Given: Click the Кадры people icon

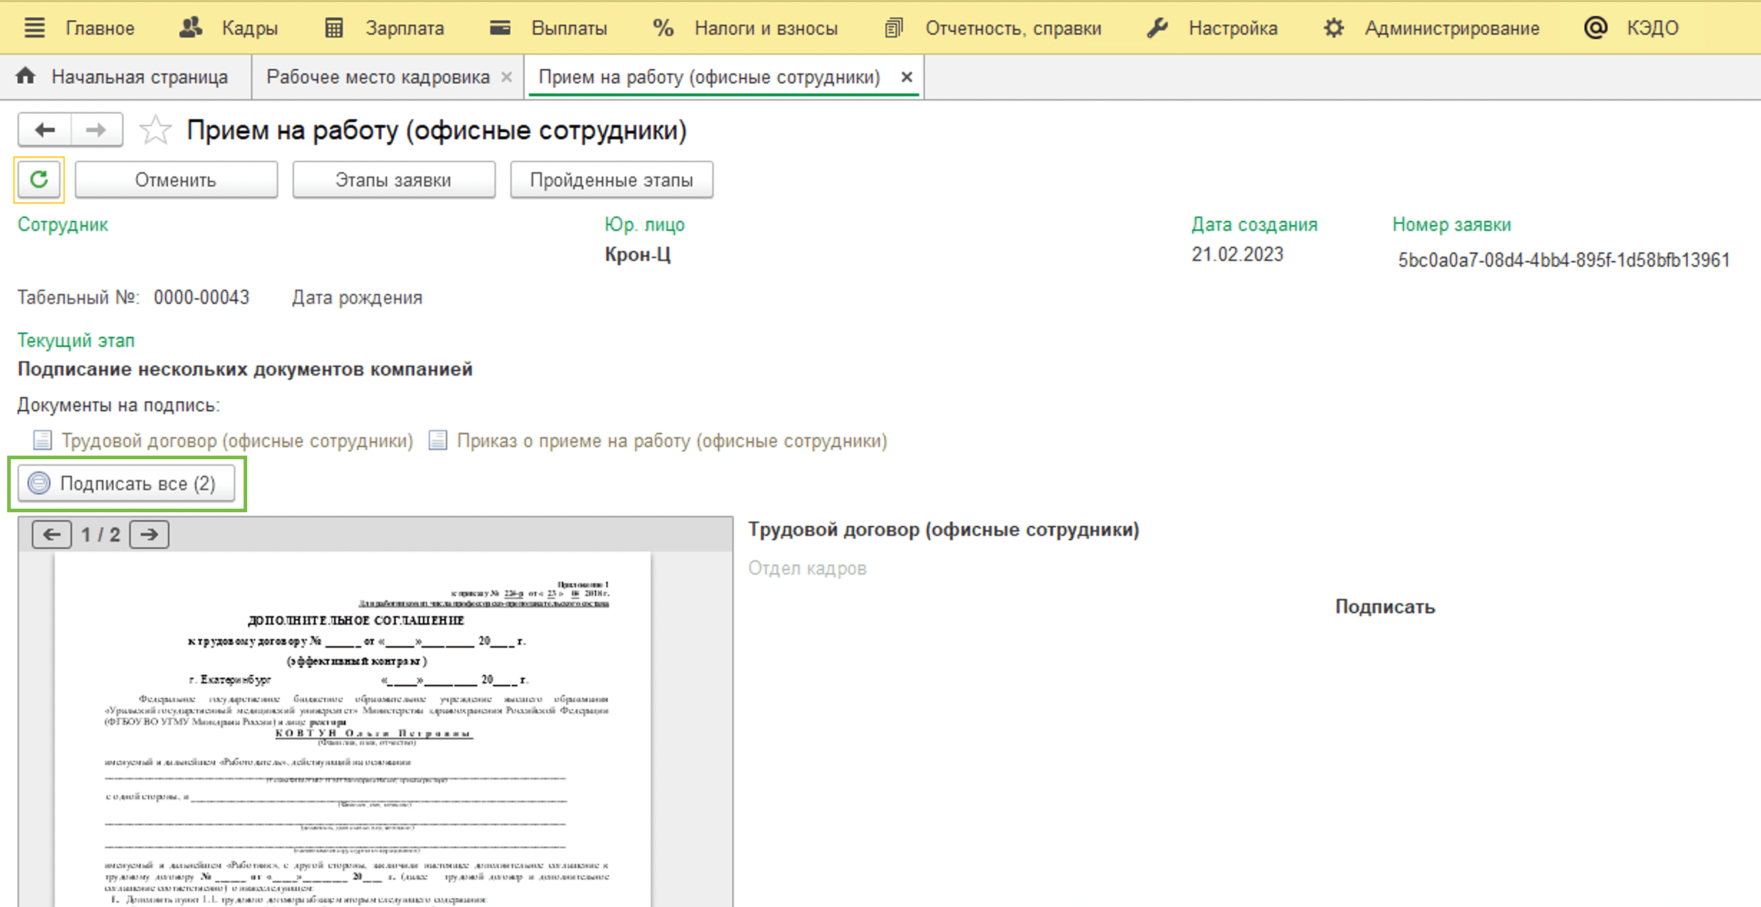Looking at the screenshot, I should pyautogui.click(x=191, y=28).
